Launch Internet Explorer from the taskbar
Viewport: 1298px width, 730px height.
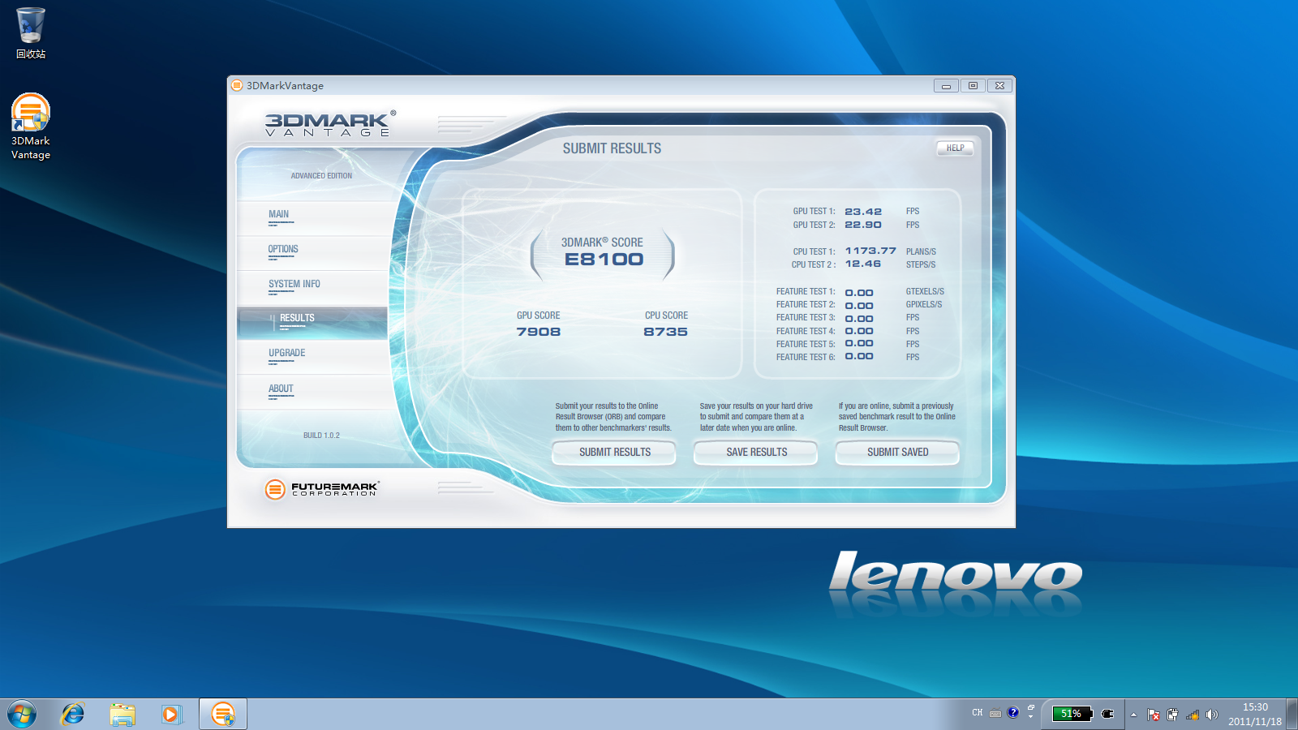click(x=73, y=715)
